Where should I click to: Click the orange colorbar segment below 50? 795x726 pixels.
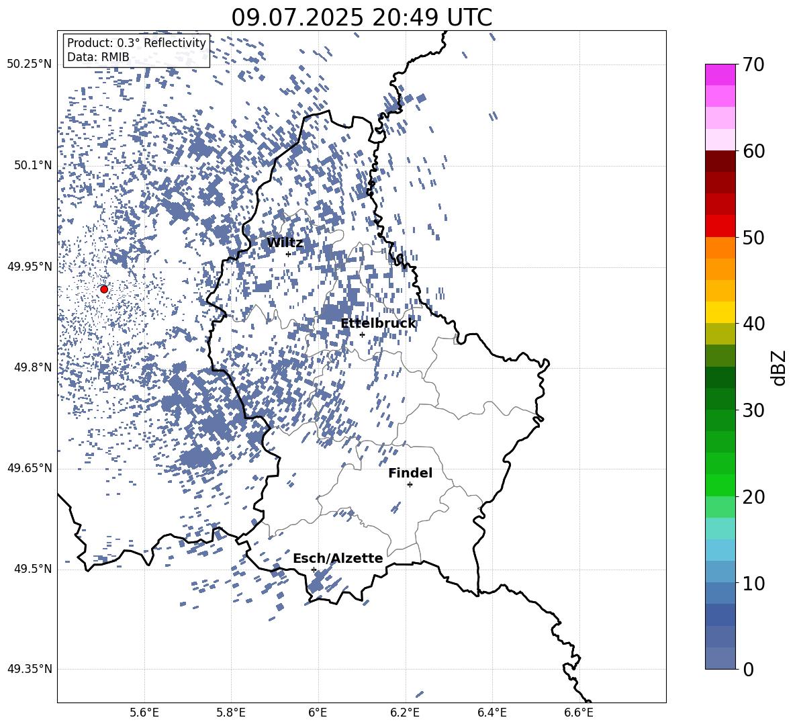click(x=720, y=248)
